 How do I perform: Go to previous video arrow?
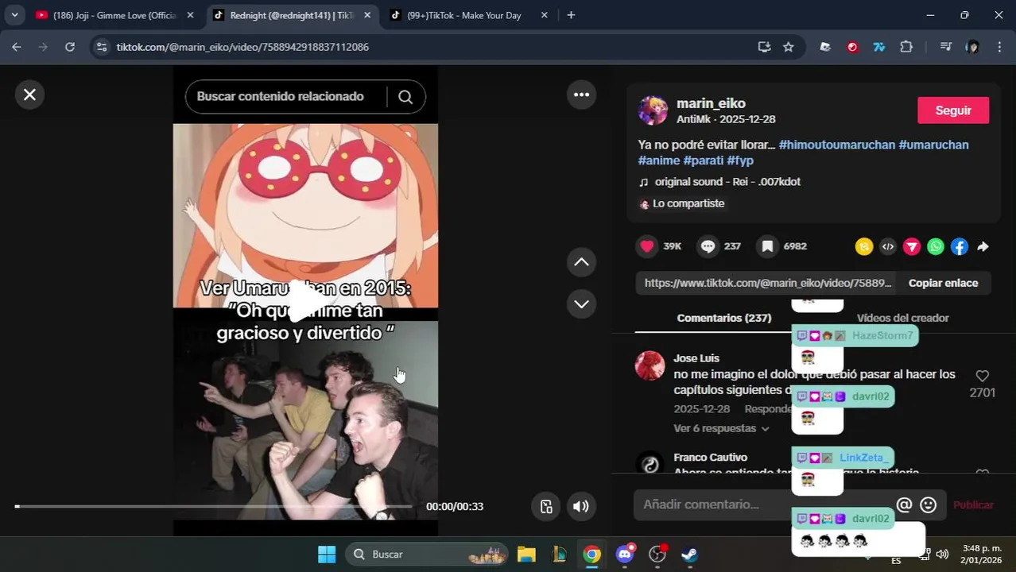[582, 262]
